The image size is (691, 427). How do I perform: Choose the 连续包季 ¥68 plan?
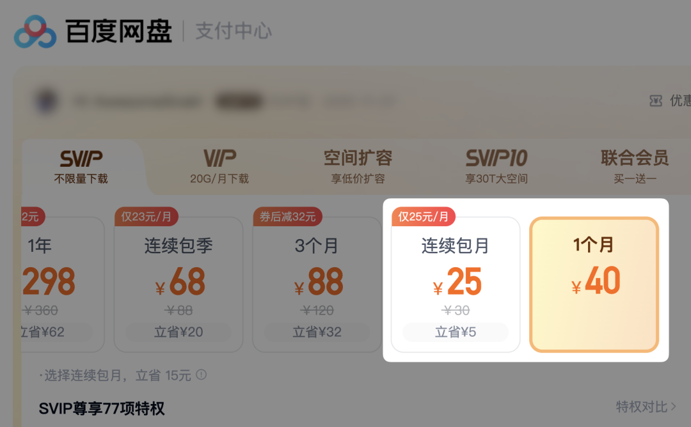point(179,284)
